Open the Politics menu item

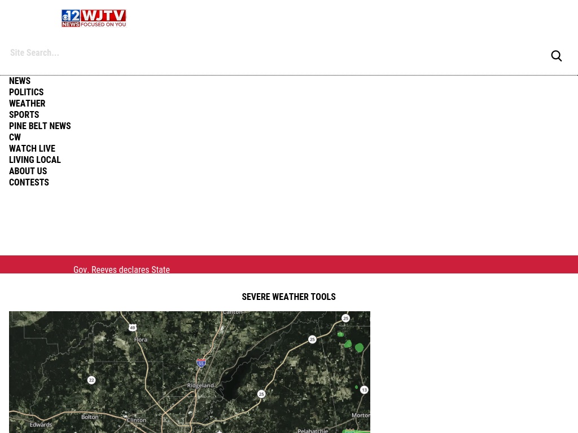[x=26, y=92]
